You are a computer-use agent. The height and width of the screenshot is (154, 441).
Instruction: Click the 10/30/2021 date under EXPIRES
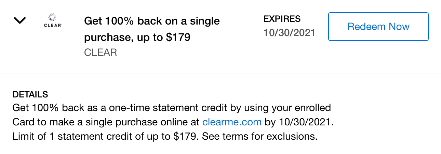click(289, 33)
